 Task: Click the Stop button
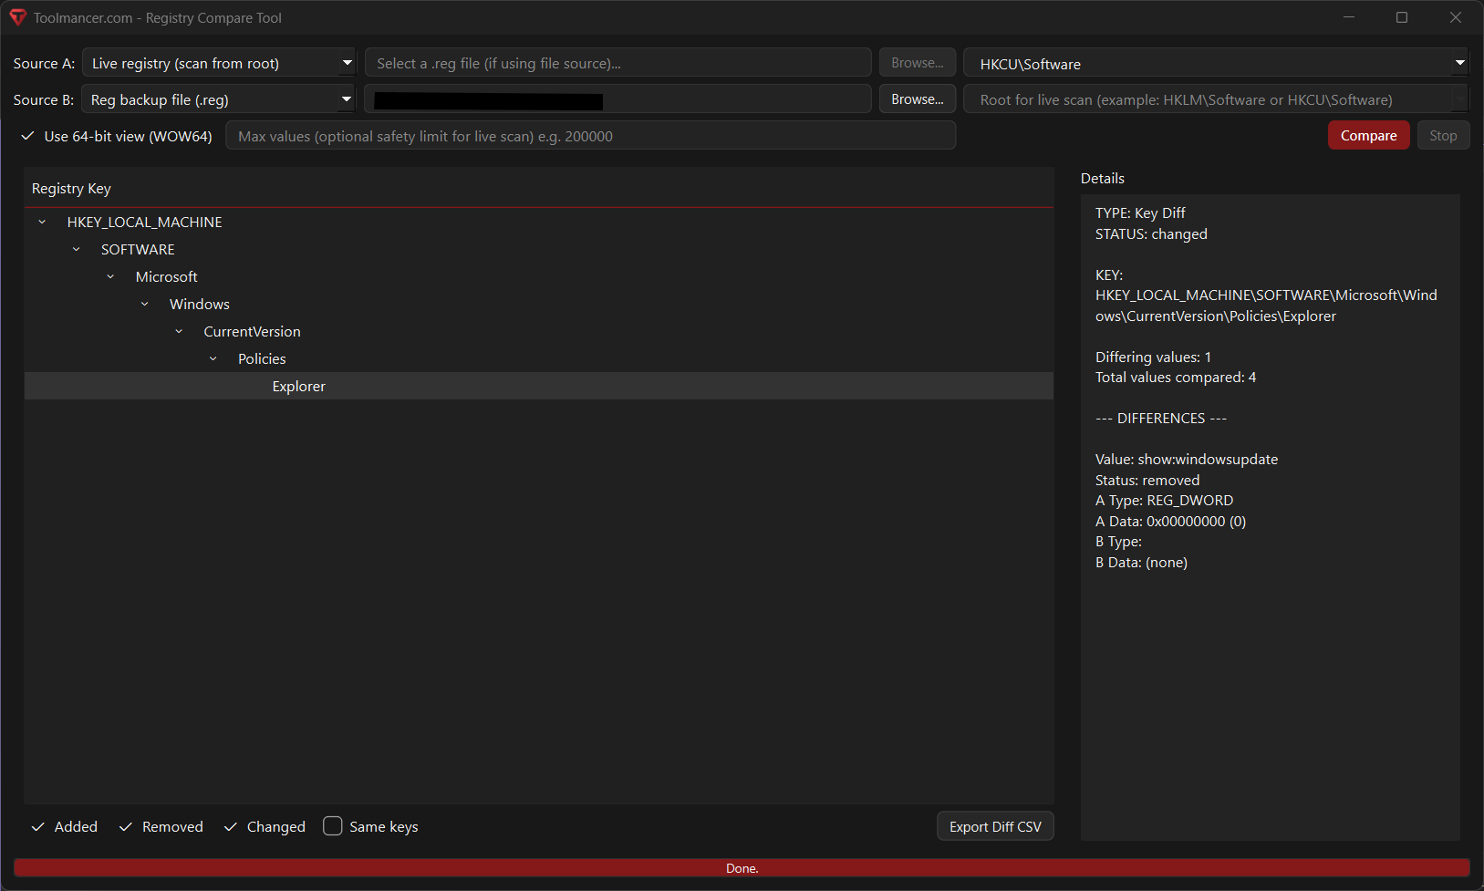point(1443,135)
